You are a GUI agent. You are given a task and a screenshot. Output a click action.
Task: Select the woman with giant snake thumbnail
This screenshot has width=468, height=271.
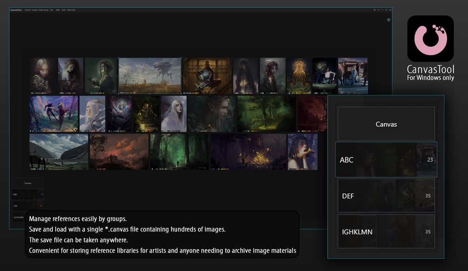(x=325, y=76)
